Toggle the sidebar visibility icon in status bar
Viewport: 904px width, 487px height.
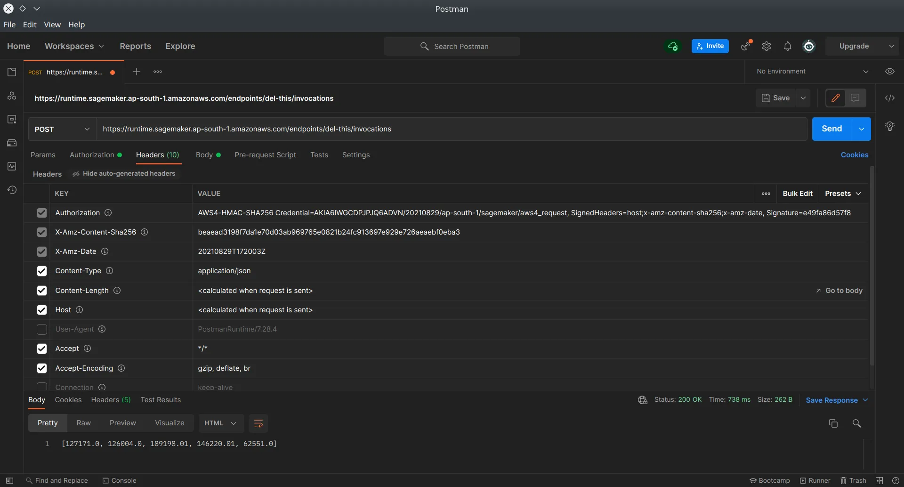[9, 480]
